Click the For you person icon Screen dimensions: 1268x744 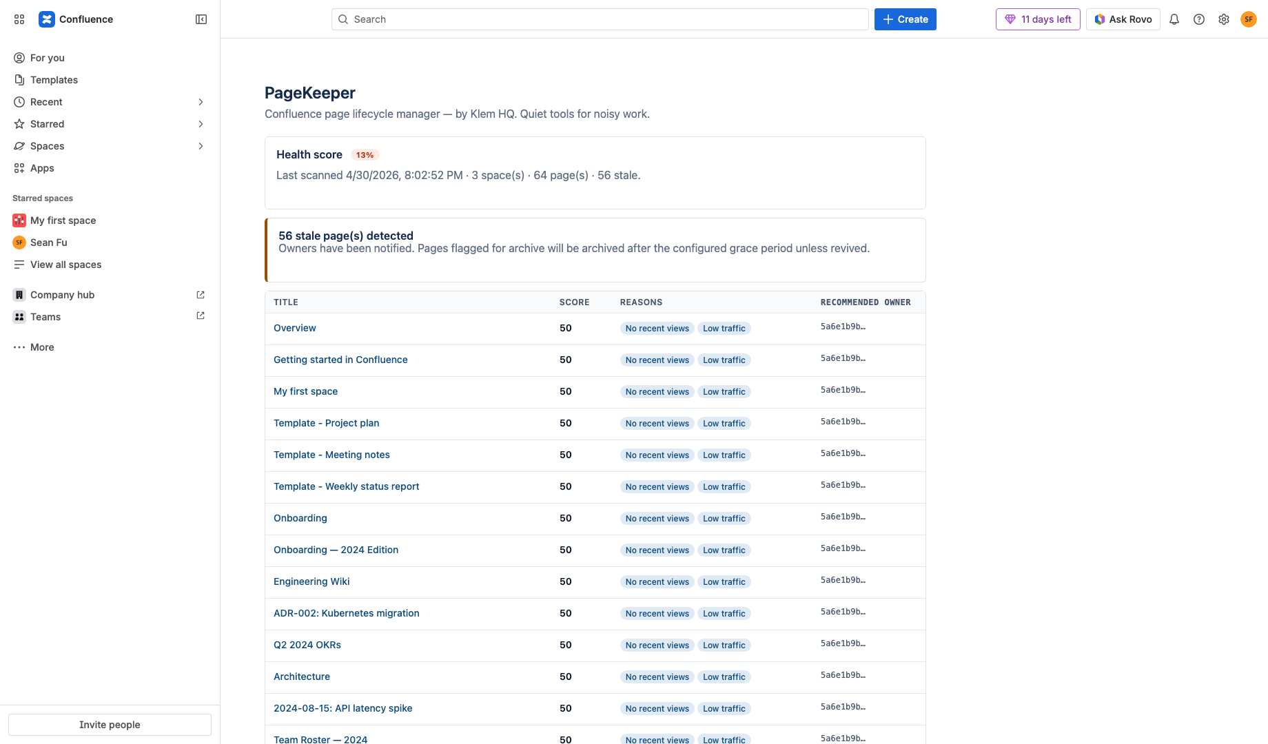pos(19,58)
